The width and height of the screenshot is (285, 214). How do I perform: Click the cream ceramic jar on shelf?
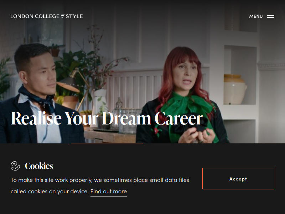point(235,89)
